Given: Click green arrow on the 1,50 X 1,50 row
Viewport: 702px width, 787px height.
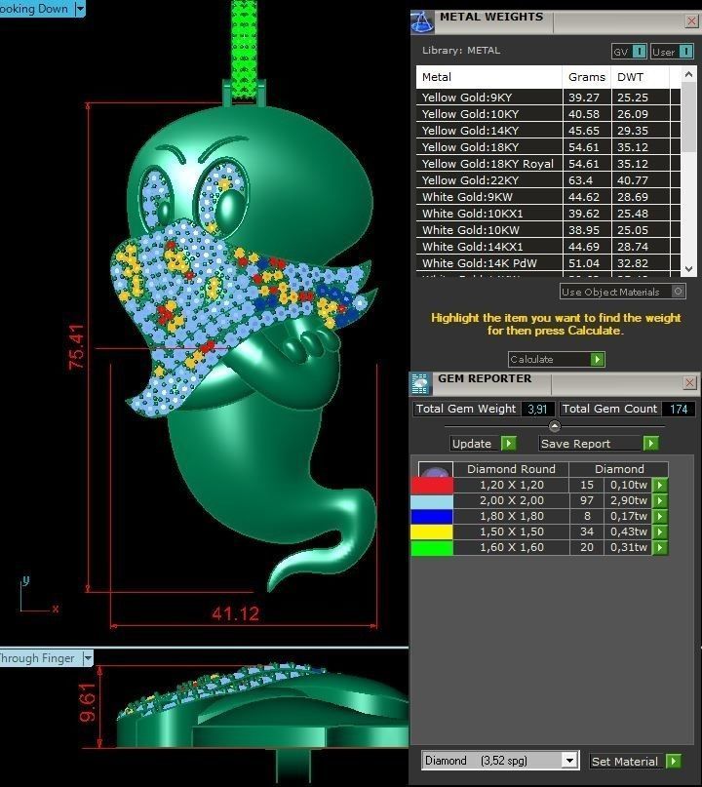Looking at the screenshot, I should click(660, 531).
